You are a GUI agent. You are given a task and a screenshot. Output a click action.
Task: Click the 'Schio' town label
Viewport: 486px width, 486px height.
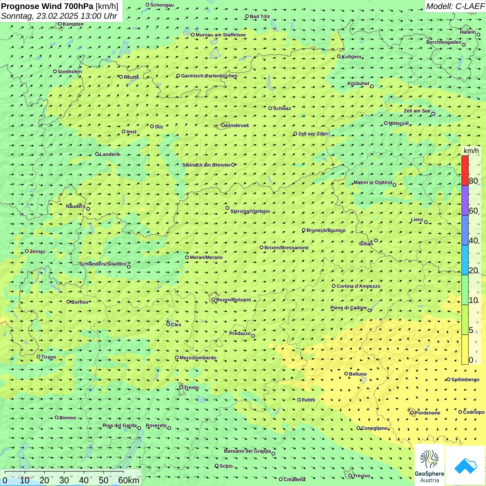226,466
